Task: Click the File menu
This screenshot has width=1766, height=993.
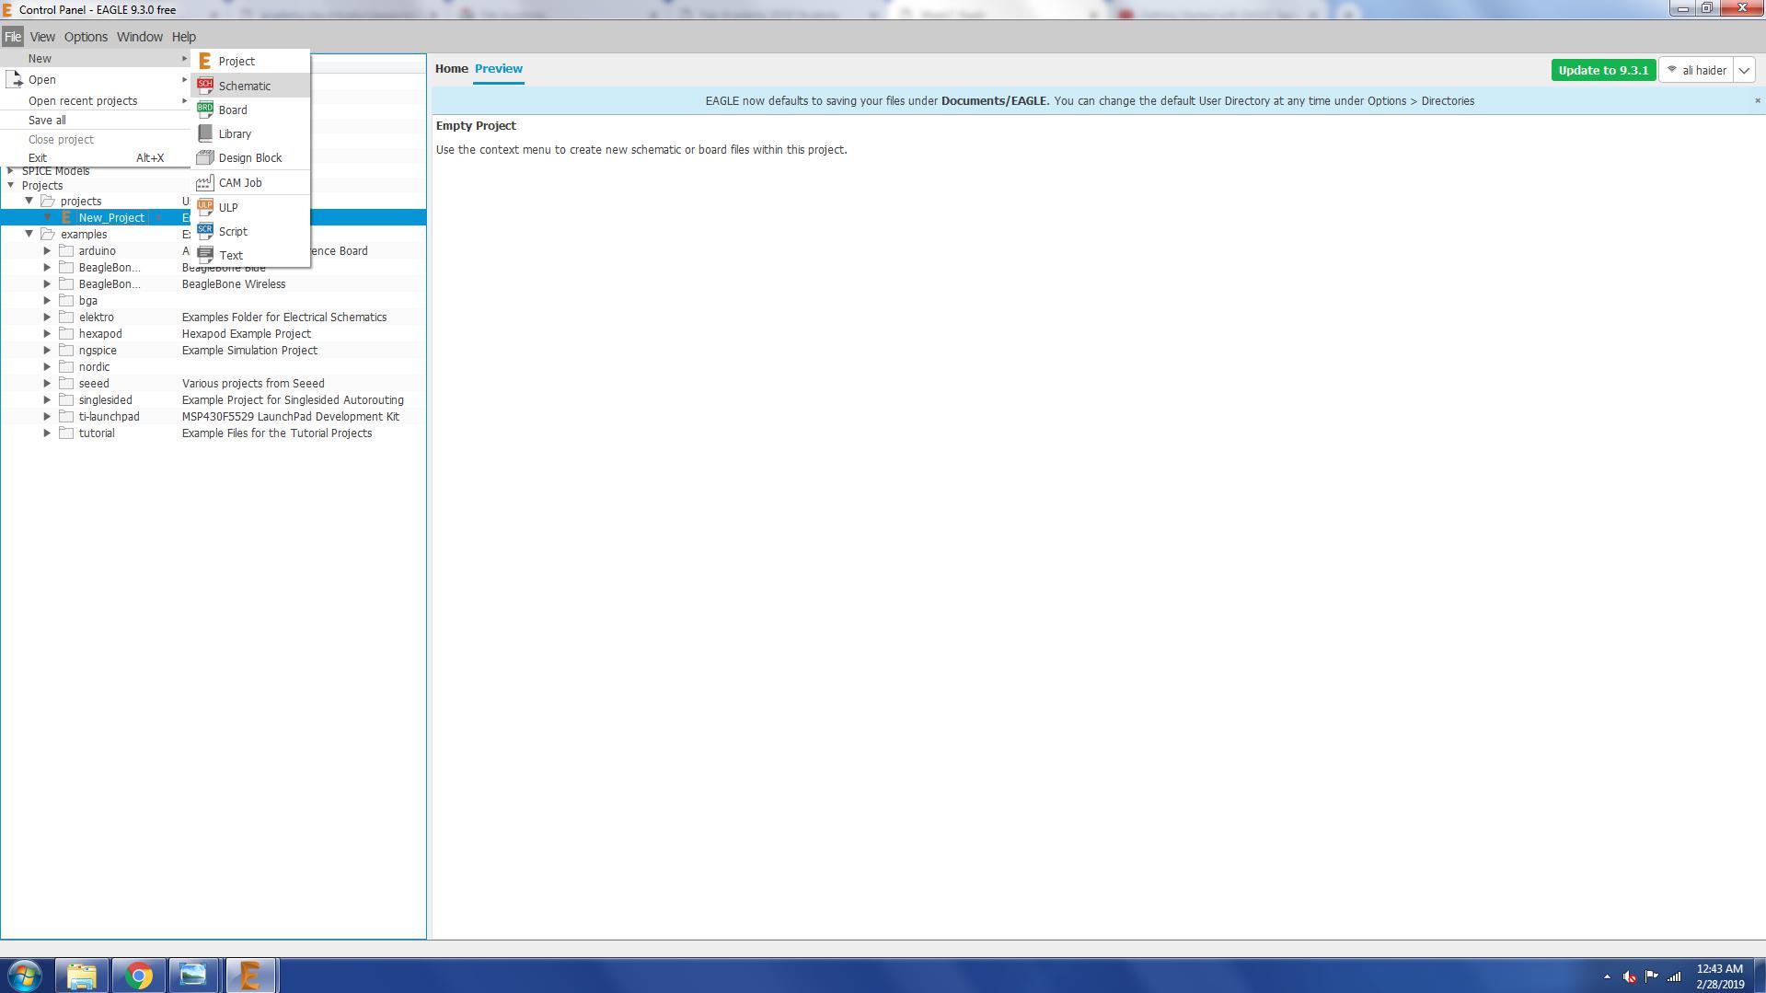Action: pyautogui.click(x=13, y=37)
